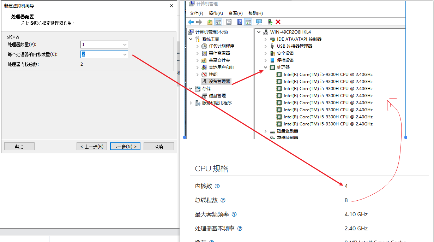This screenshot has height=242, width=434.
Task: Click the help icon beside 内核数
Action: click(217, 186)
